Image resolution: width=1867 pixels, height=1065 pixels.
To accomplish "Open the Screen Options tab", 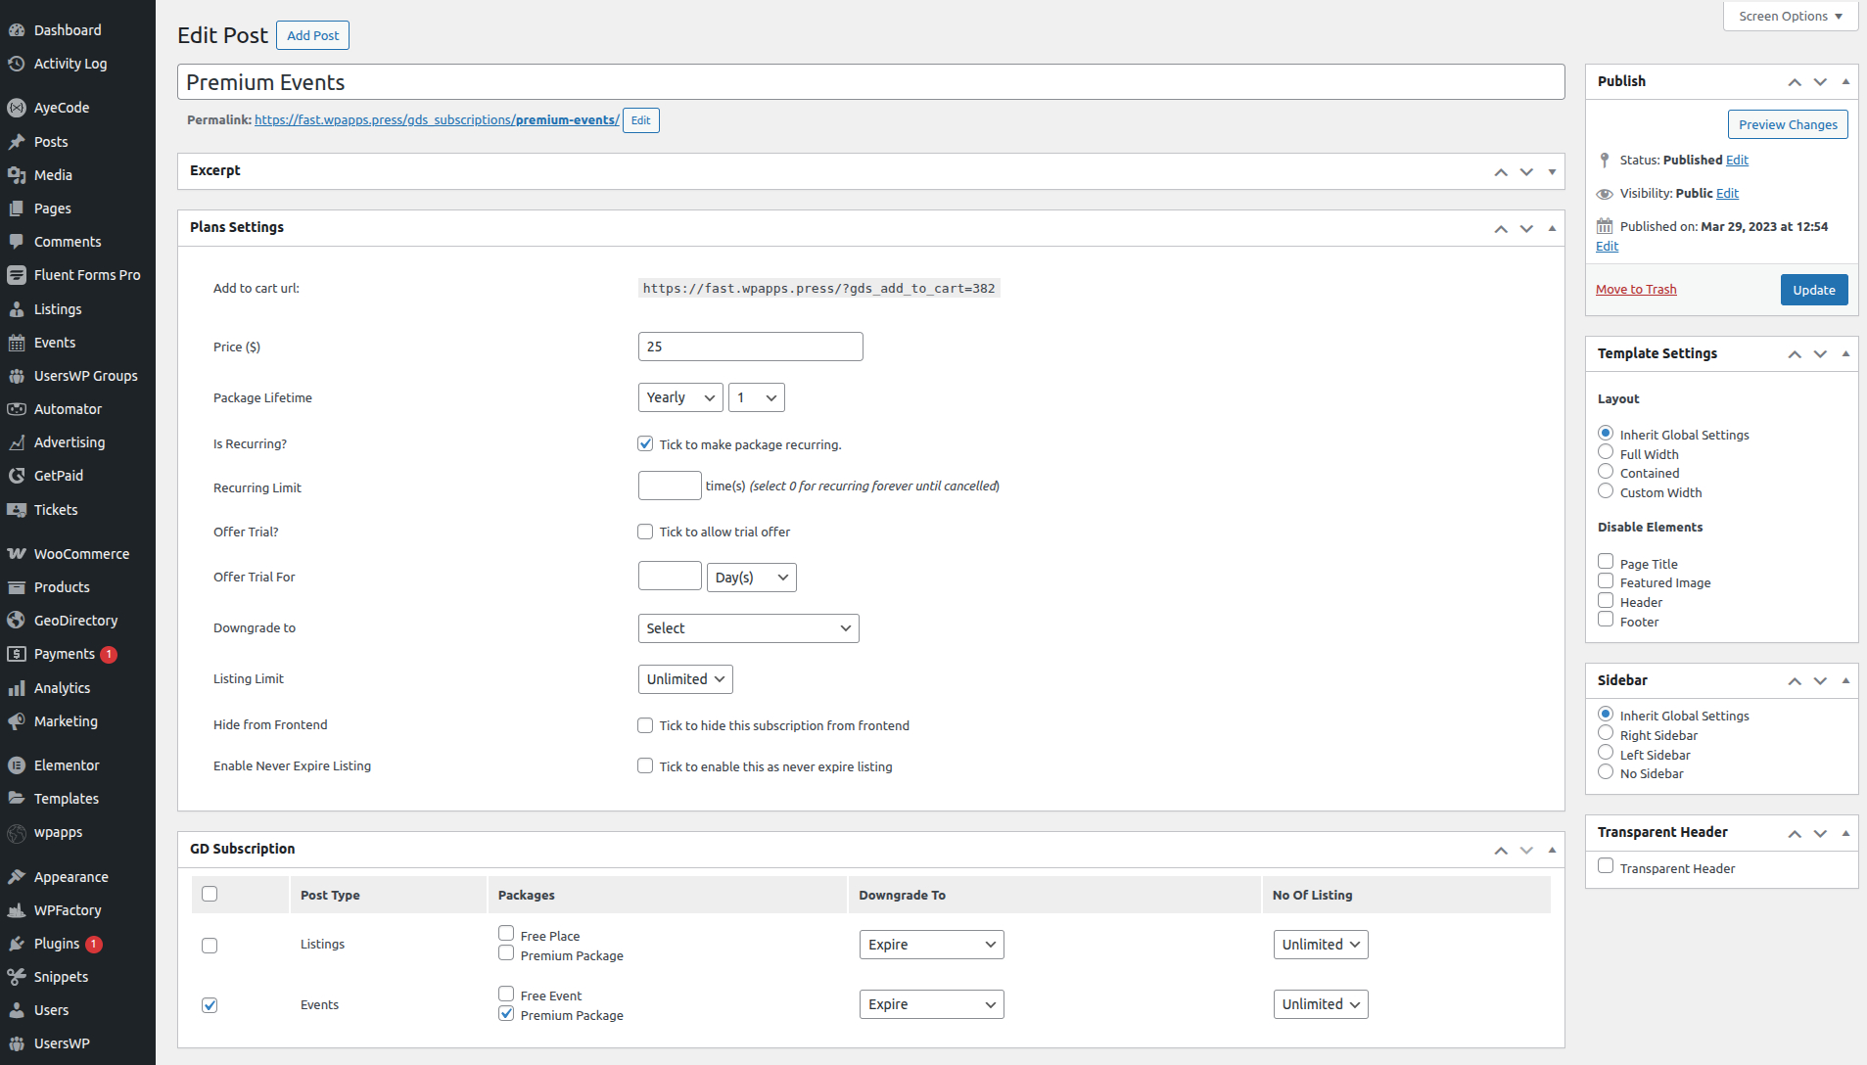I will (x=1790, y=16).
